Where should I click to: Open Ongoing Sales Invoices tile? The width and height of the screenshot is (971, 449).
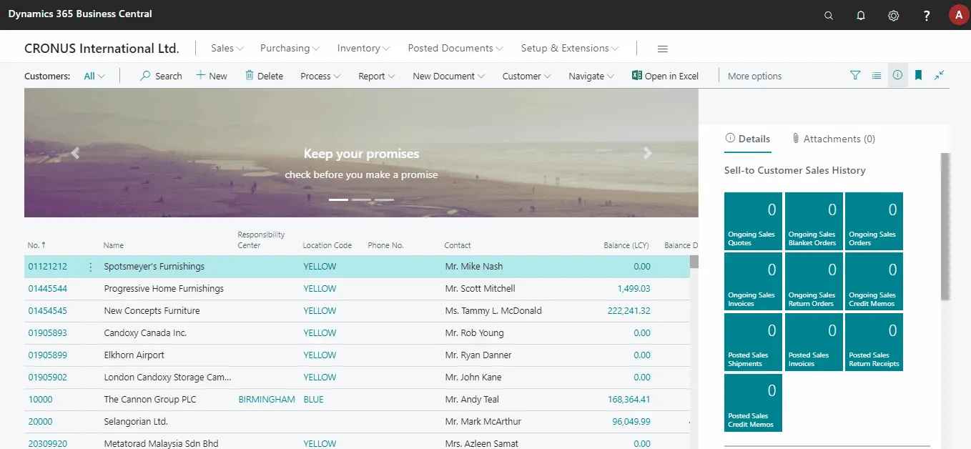coord(754,281)
